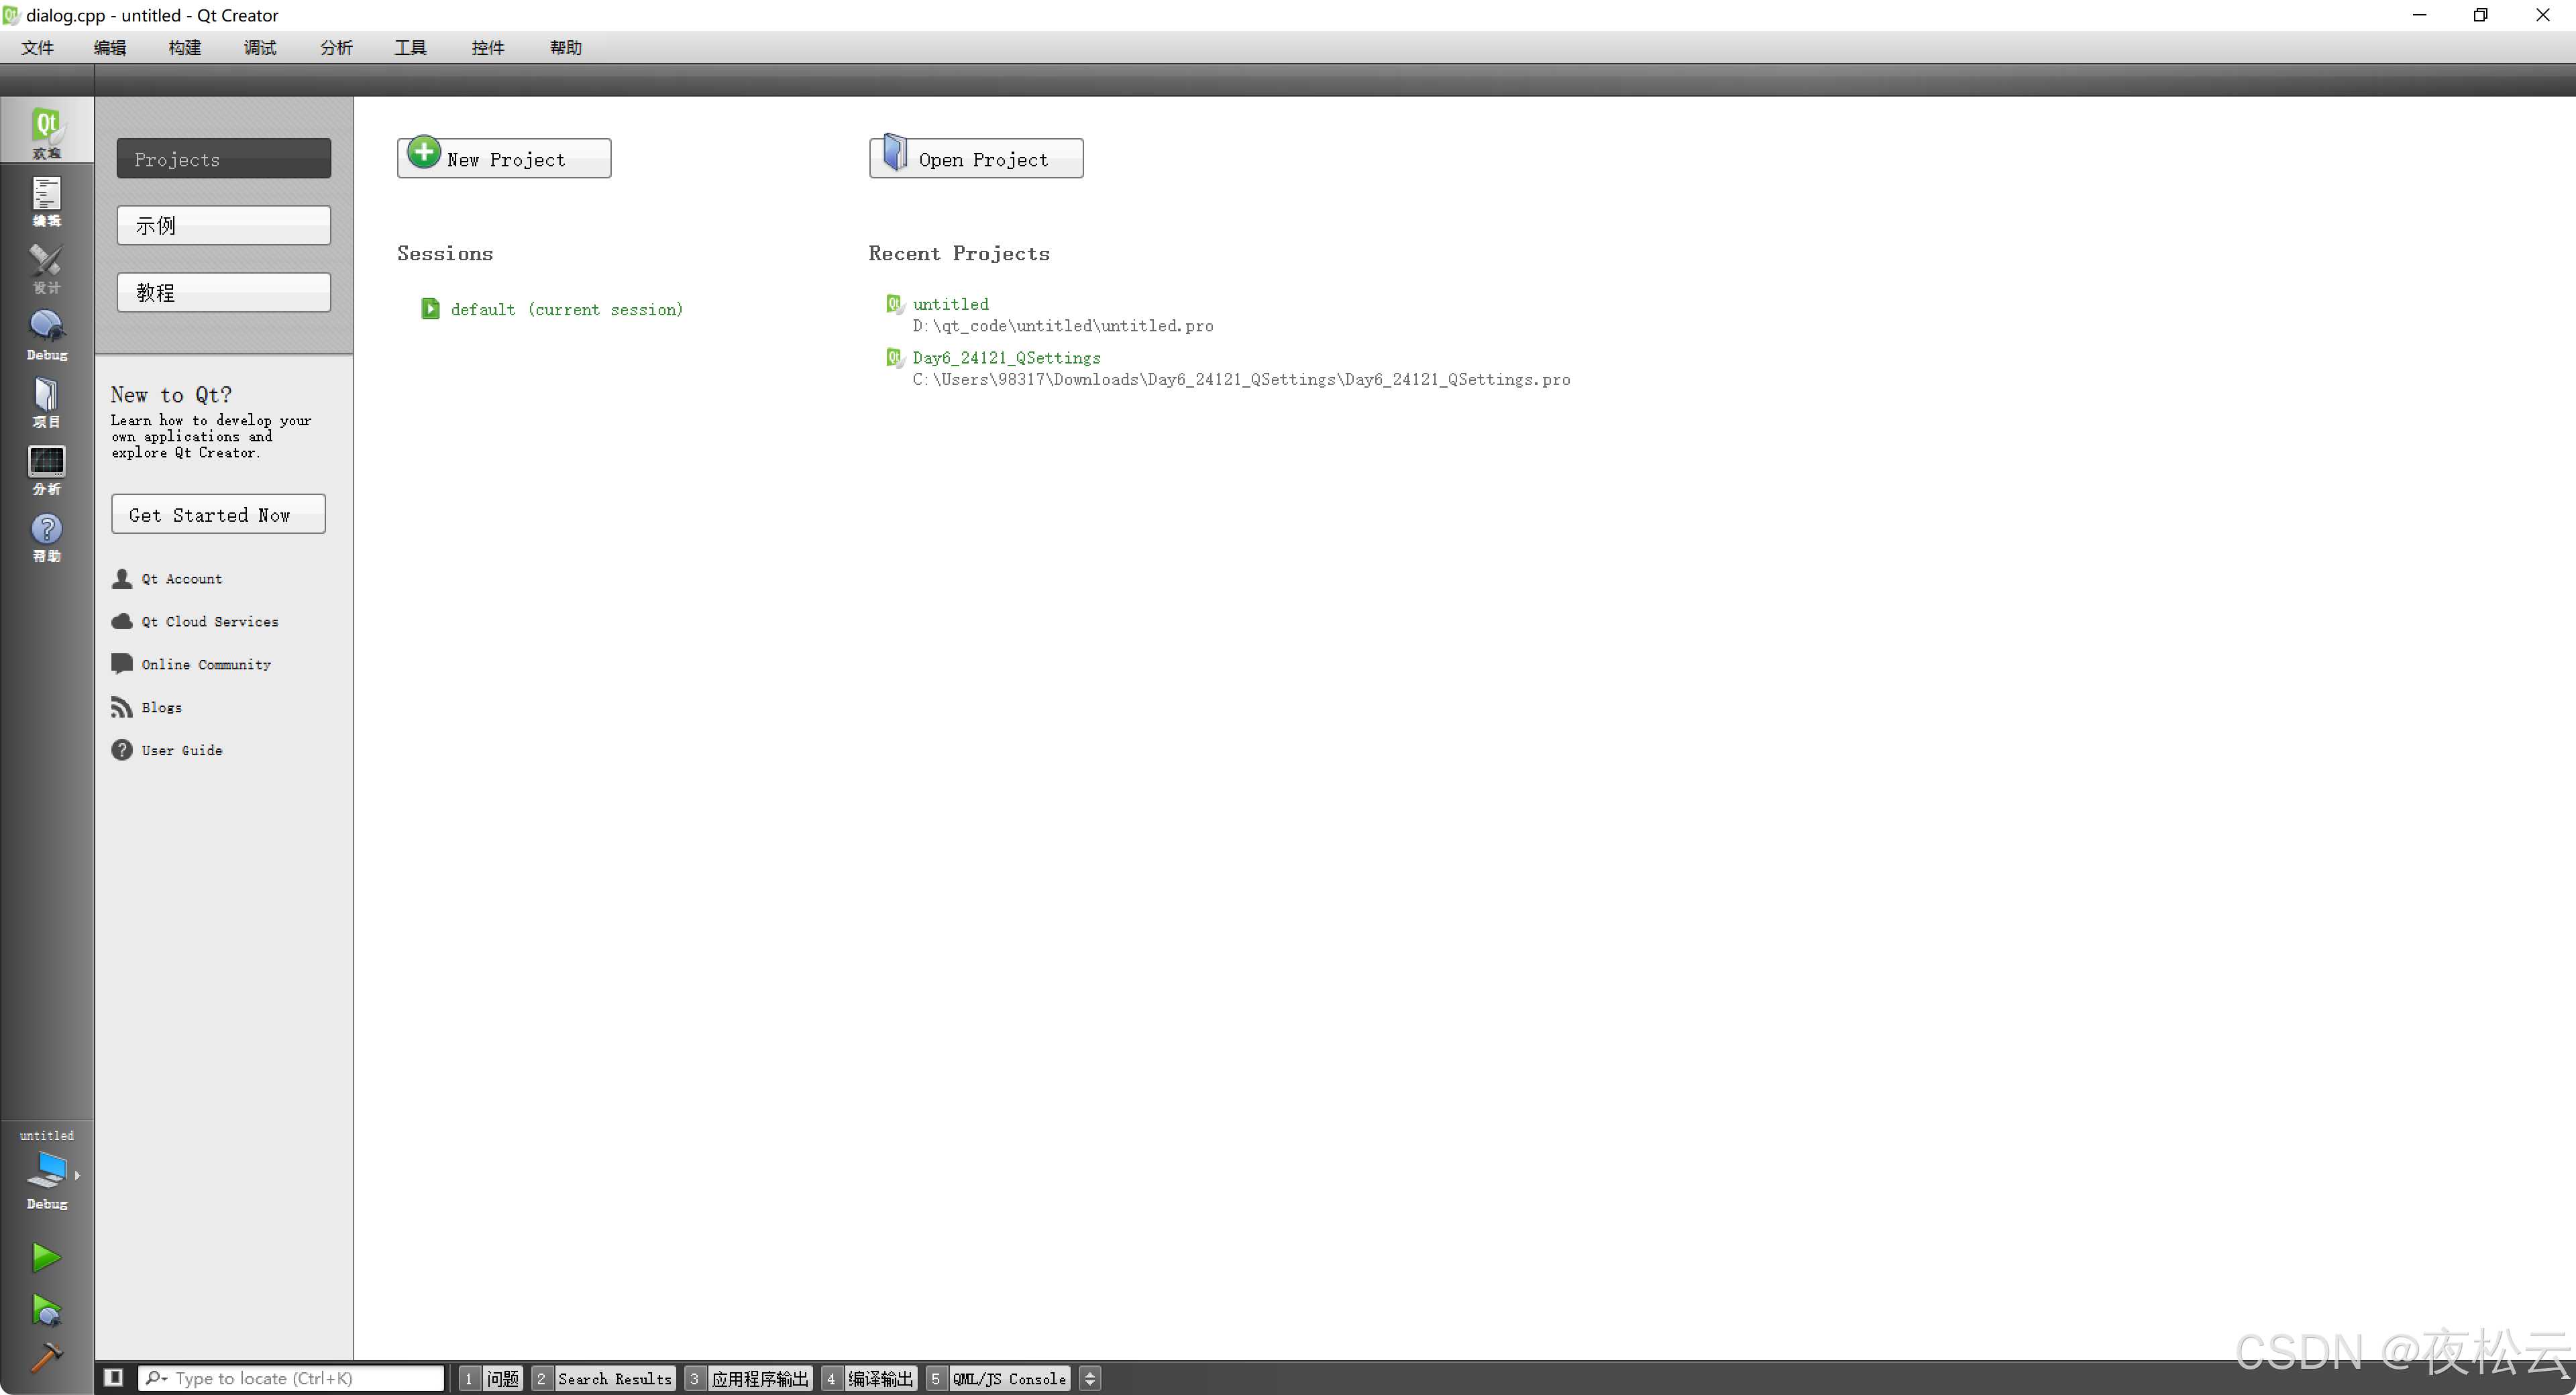Open the Design mode icon

[46, 267]
